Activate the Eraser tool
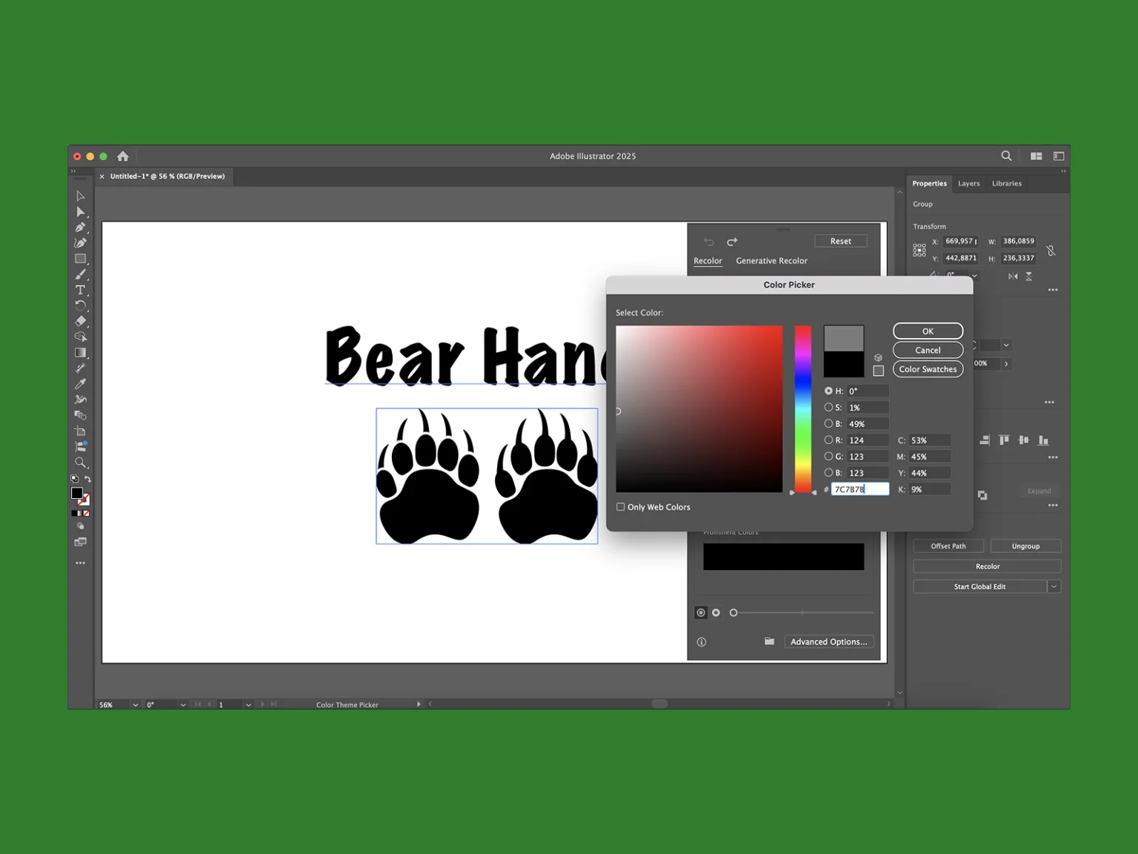Image resolution: width=1138 pixels, height=854 pixels. 81,321
